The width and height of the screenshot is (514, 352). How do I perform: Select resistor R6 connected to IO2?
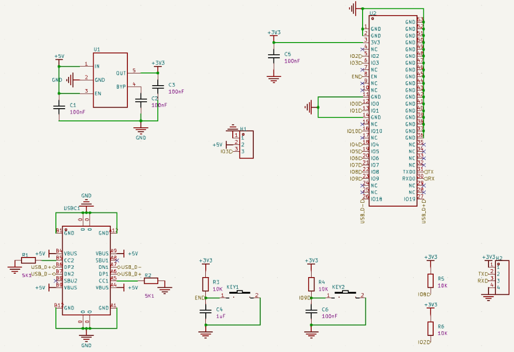430,329
